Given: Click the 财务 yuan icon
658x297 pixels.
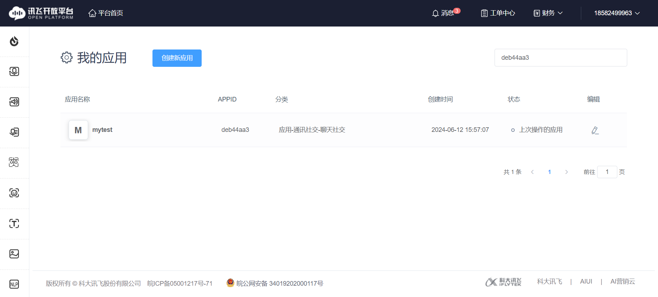Looking at the screenshot, I should (x=537, y=13).
